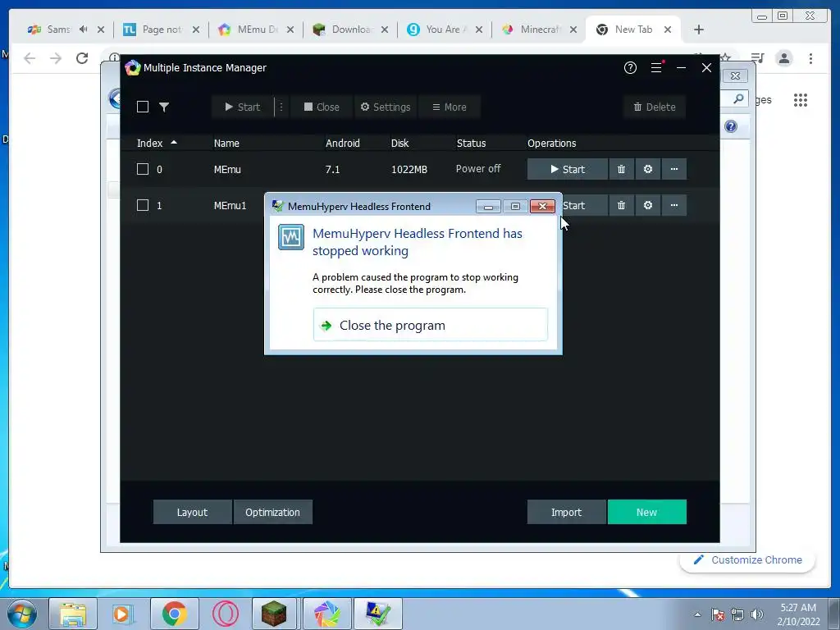840x630 pixels.
Task: Open File Explorer from taskbar
Action: (x=73, y=614)
